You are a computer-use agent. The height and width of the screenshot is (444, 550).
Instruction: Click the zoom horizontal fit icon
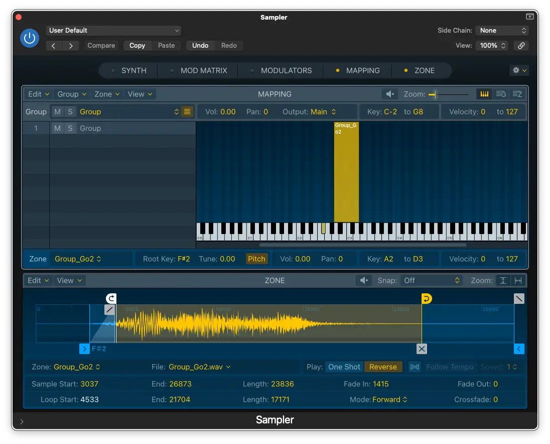coord(518,281)
